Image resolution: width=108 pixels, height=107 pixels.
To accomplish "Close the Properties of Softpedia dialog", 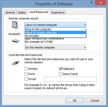I will coord(101,3).
